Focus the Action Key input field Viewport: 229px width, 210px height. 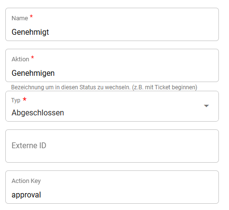pos(112,187)
